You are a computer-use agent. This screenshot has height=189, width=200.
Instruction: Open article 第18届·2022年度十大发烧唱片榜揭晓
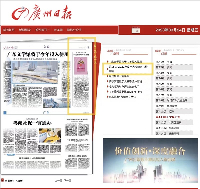click(x=128, y=69)
